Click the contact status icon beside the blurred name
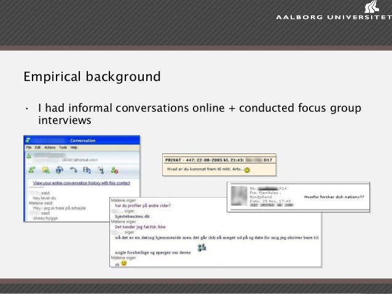392x294 pixels. (x=29, y=156)
